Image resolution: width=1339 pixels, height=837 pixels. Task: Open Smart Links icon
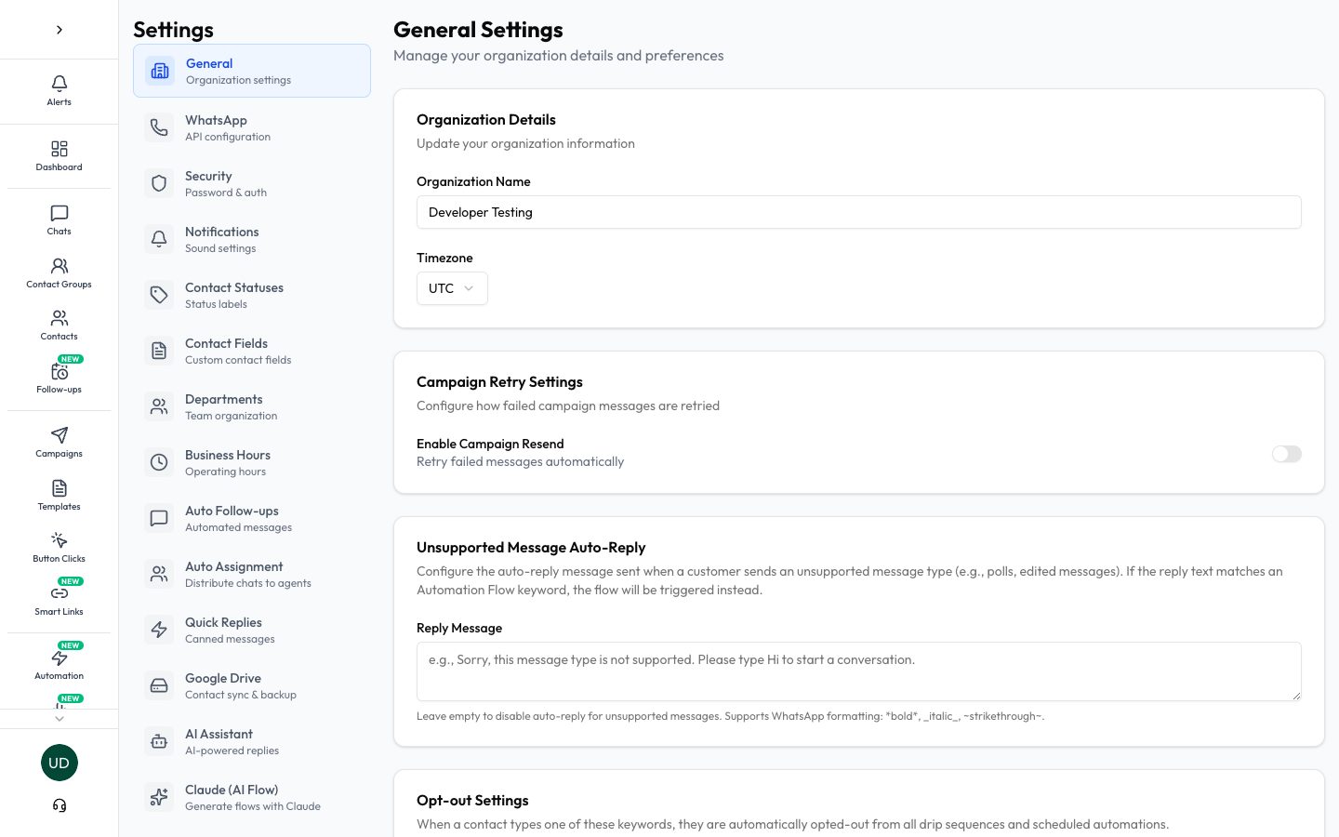point(60,593)
